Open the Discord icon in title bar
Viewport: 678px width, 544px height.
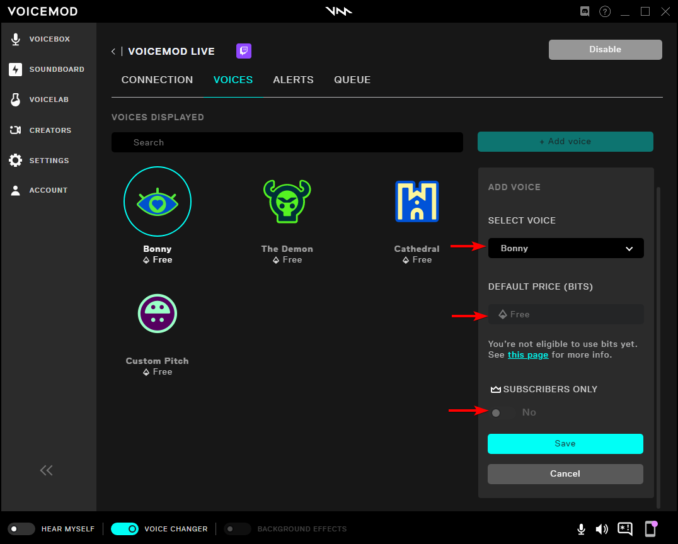point(585,11)
